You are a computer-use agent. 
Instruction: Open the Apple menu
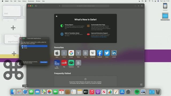(x=2, y=1)
